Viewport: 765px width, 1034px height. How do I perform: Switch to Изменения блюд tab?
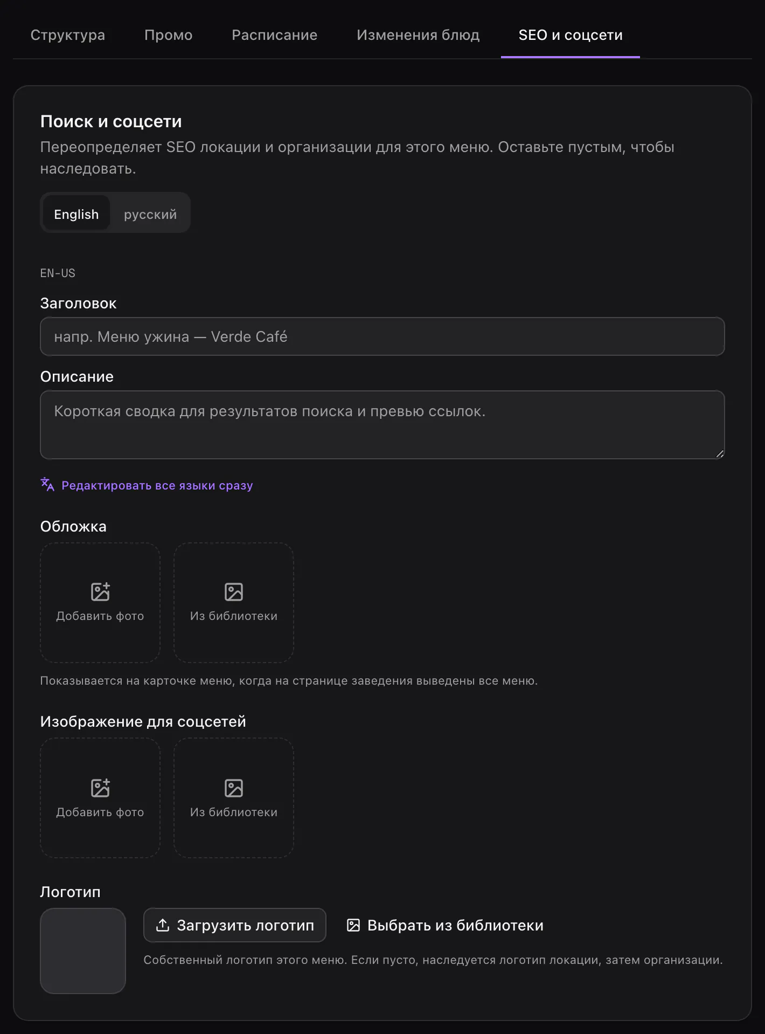click(x=418, y=35)
